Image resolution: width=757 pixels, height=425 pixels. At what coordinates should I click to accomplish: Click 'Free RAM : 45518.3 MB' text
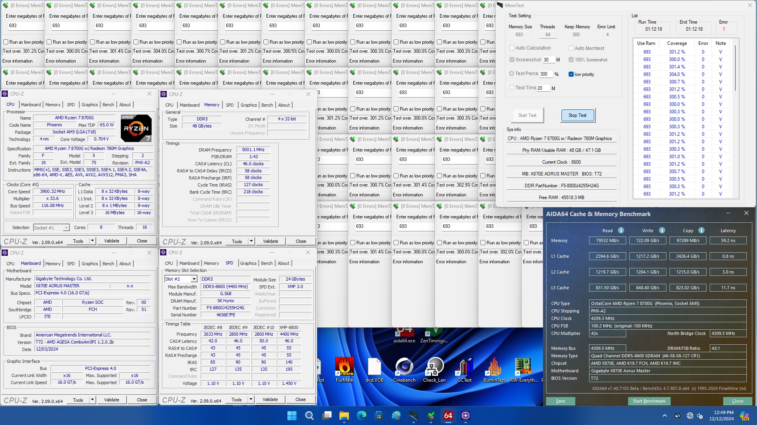(x=561, y=198)
